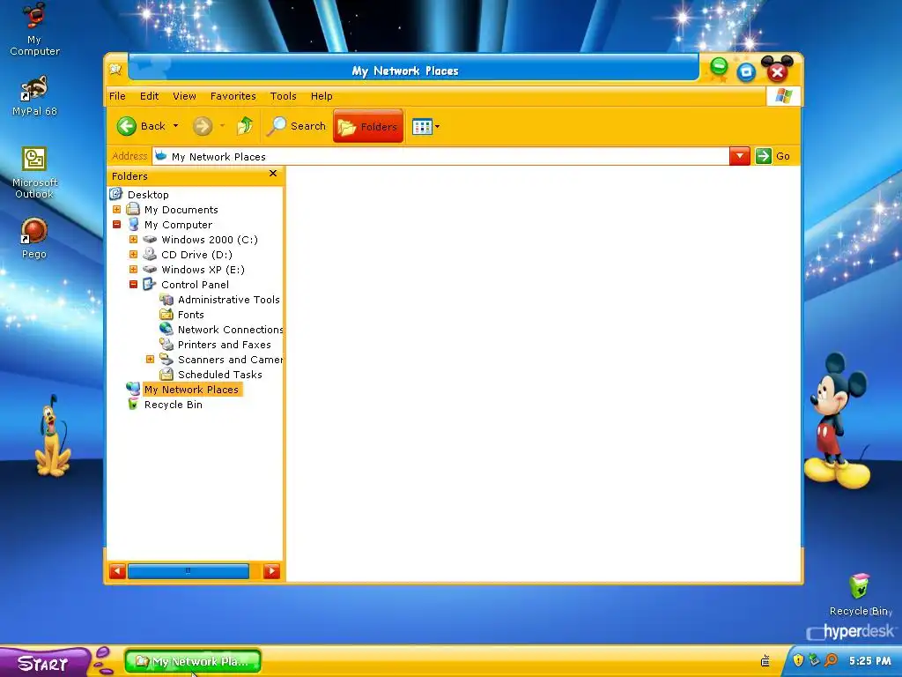Open Recycle Bin on the desktop

click(860, 595)
